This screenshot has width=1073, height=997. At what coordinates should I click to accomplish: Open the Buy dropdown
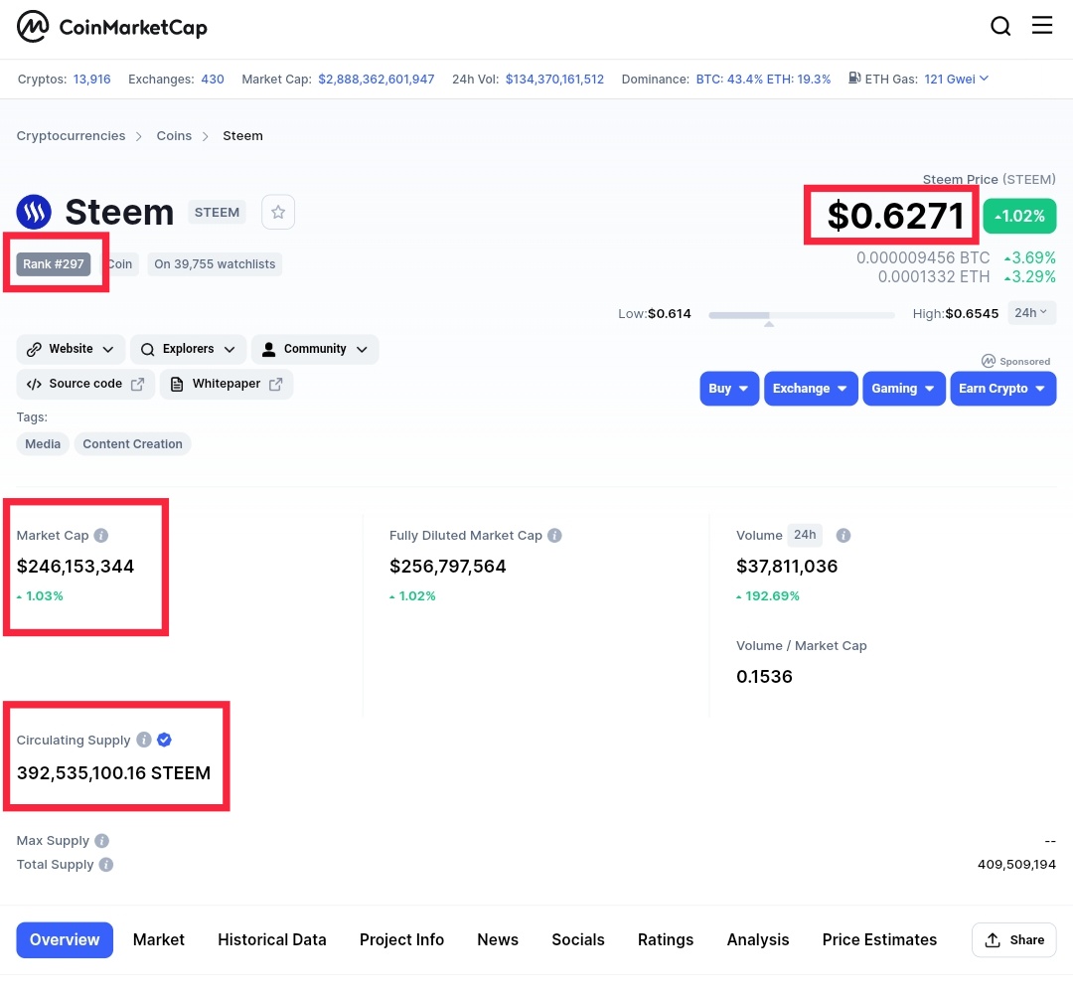click(x=729, y=389)
